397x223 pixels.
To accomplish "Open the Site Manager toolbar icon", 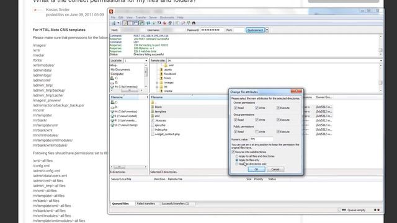I will click(114, 23).
